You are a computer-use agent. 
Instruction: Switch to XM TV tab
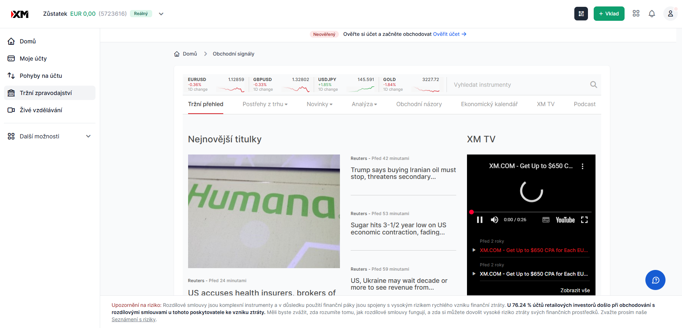pyautogui.click(x=546, y=104)
